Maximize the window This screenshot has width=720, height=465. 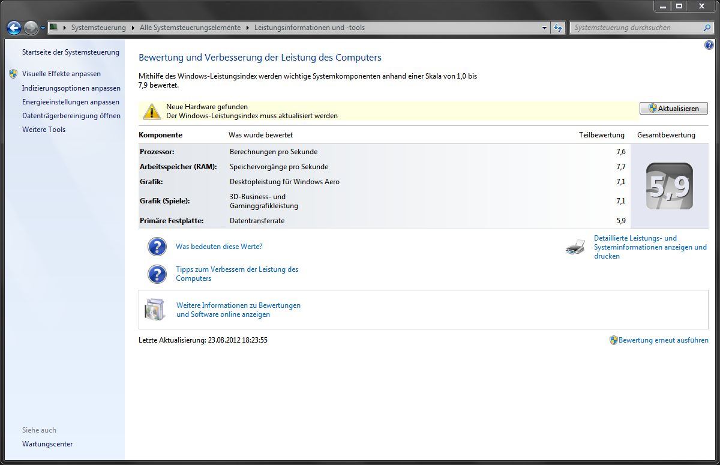(679, 7)
